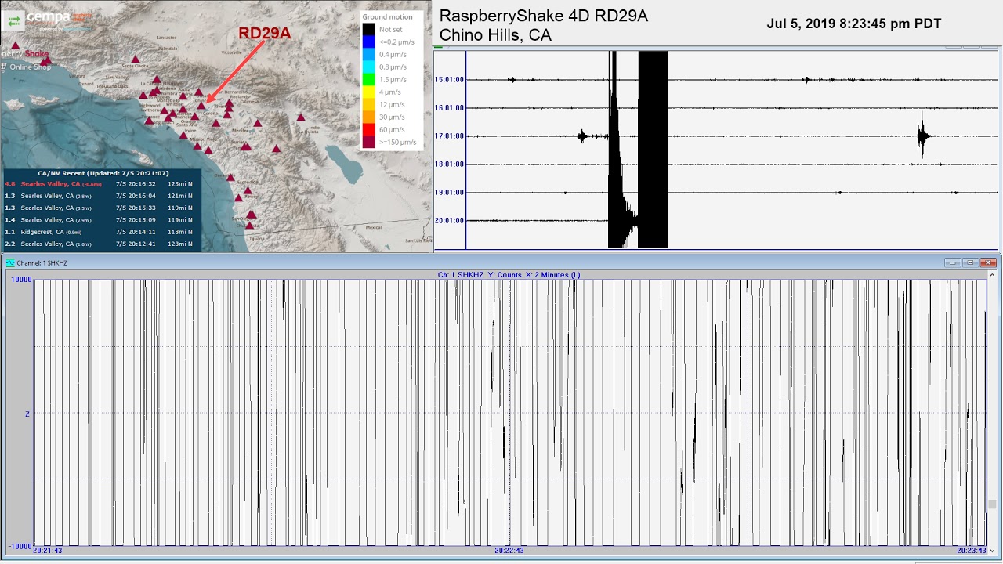
Task: Select the station marker near La Quinta
Action: [301, 117]
